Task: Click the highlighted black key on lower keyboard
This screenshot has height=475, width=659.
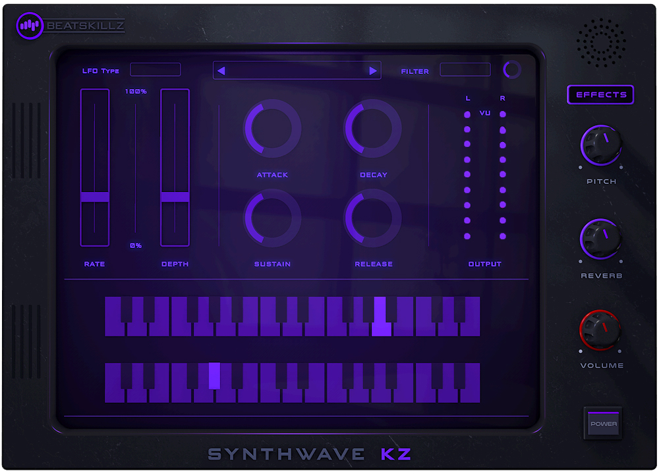Action: tap(214, 375)
